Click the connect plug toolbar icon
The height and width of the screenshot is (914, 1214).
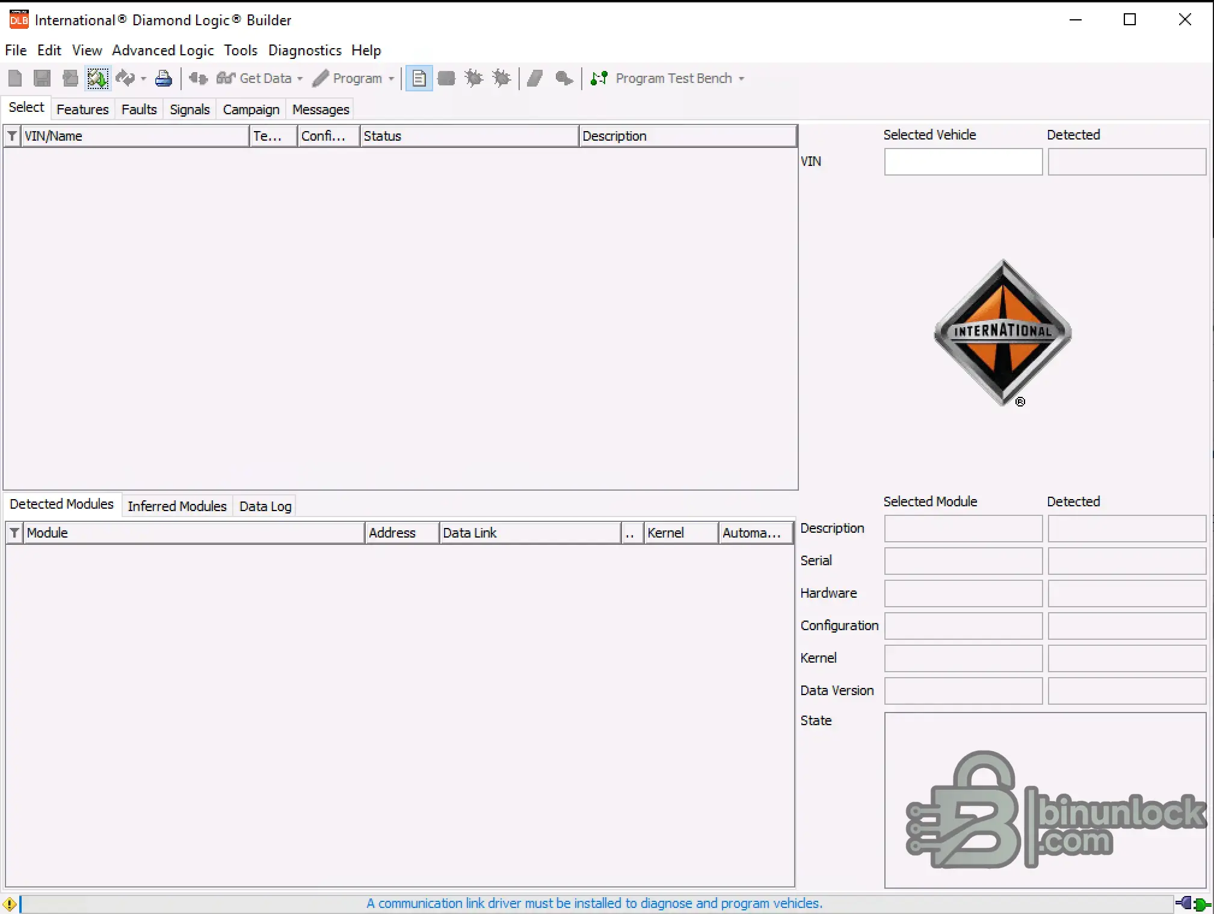(198, 78)
